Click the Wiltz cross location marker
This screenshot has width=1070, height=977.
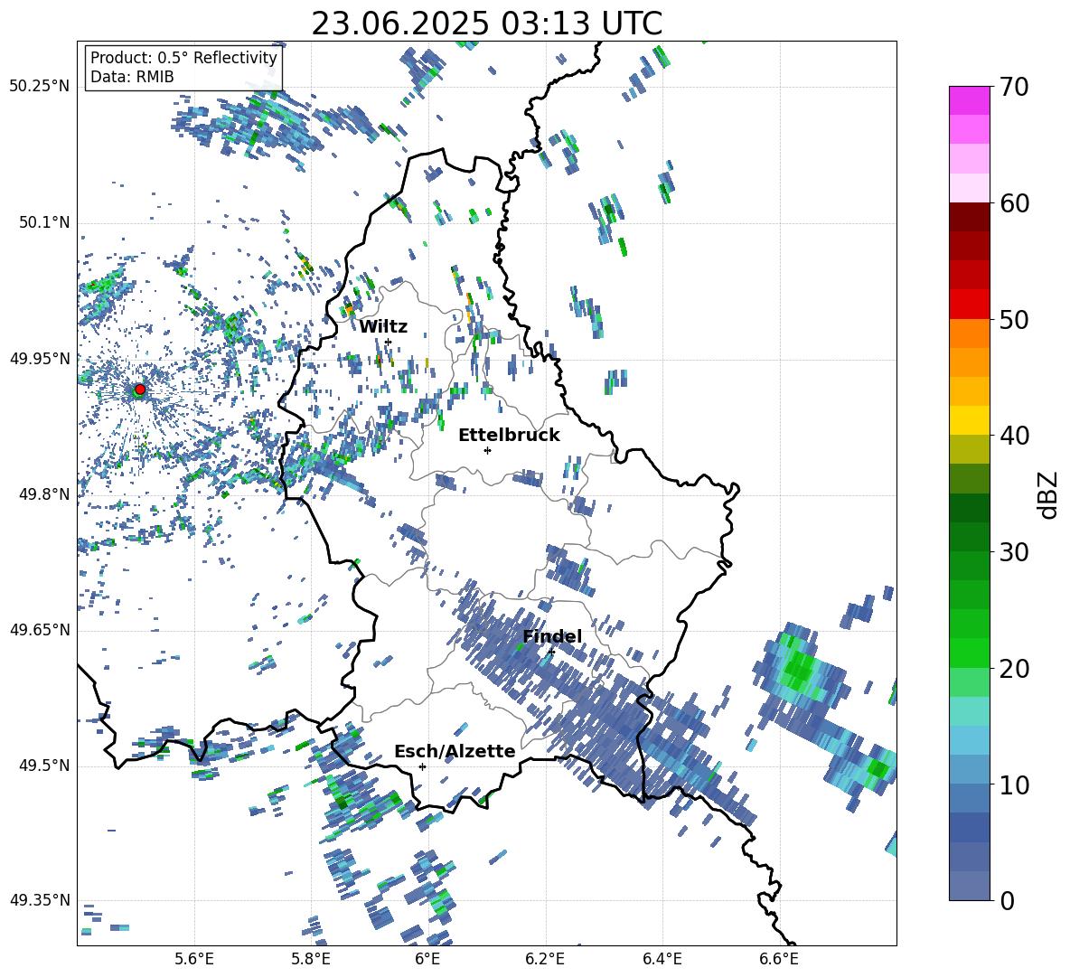point(389,342)
